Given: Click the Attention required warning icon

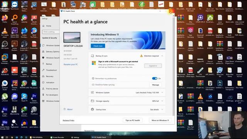Looking at the screenshot, I should [142, 56].
